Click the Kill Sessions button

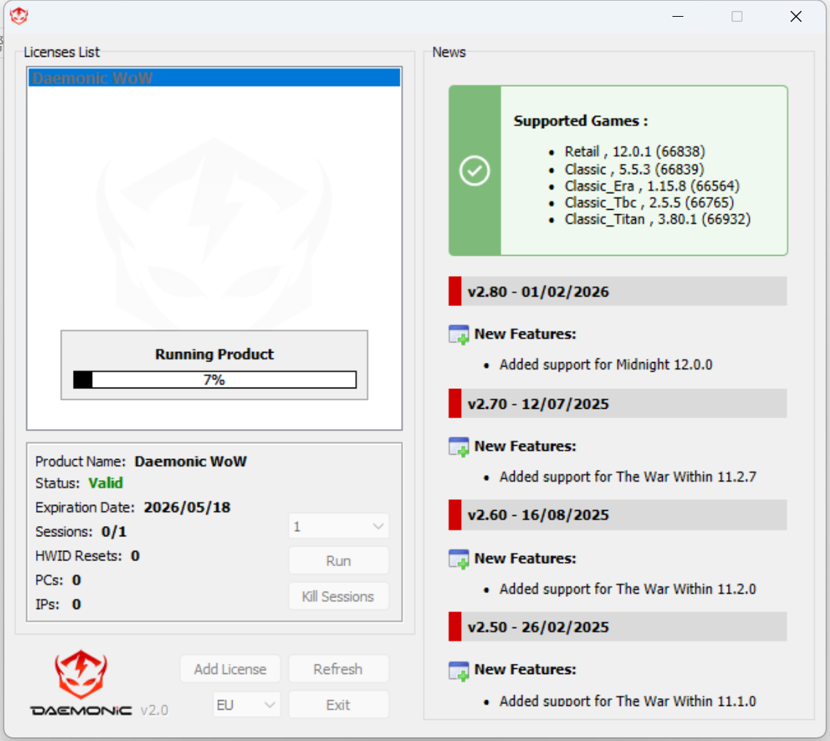pyautogui.click(x=338, y=596)
